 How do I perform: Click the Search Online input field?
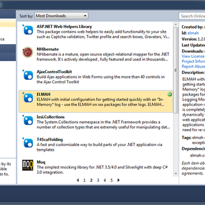pos(192,16)
